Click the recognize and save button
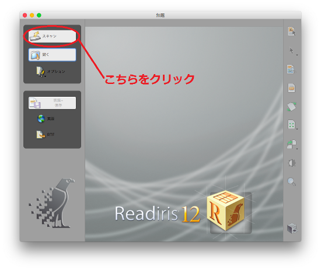 click(52, 103)
